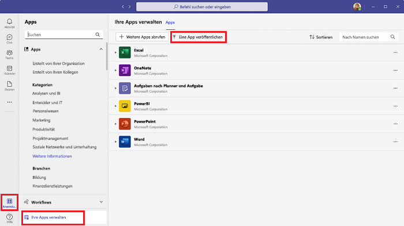Click the PowerBI app icon

tap(125, 106)
